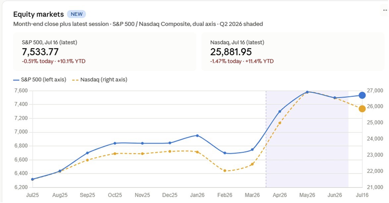This screenshot has height=203, width=389.
Task: Click the 7,600 left axis label
Action: point(21,91)
